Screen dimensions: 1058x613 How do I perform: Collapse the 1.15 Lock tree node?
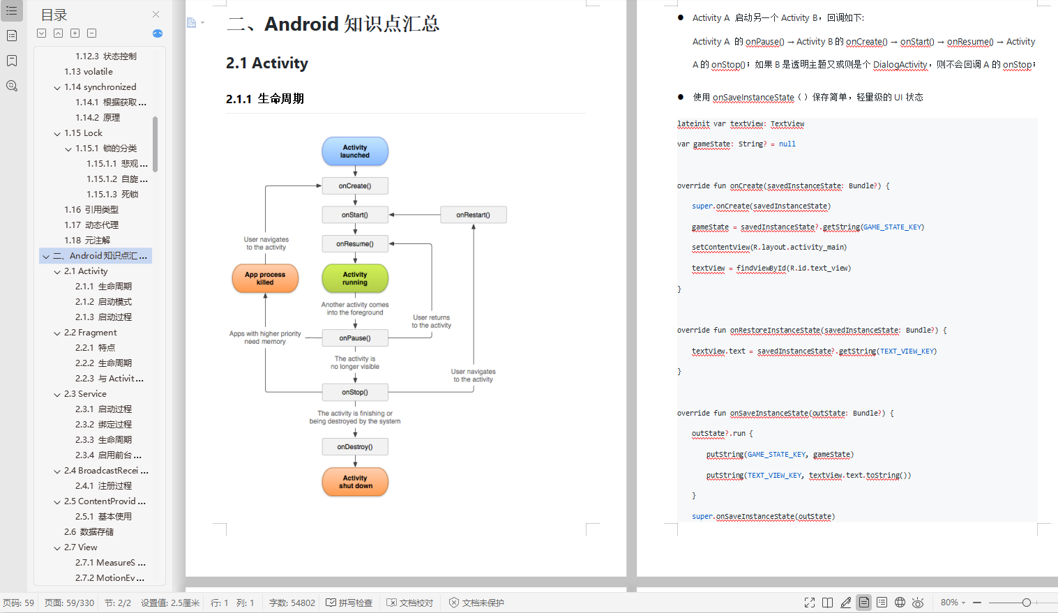coord(57,134)
